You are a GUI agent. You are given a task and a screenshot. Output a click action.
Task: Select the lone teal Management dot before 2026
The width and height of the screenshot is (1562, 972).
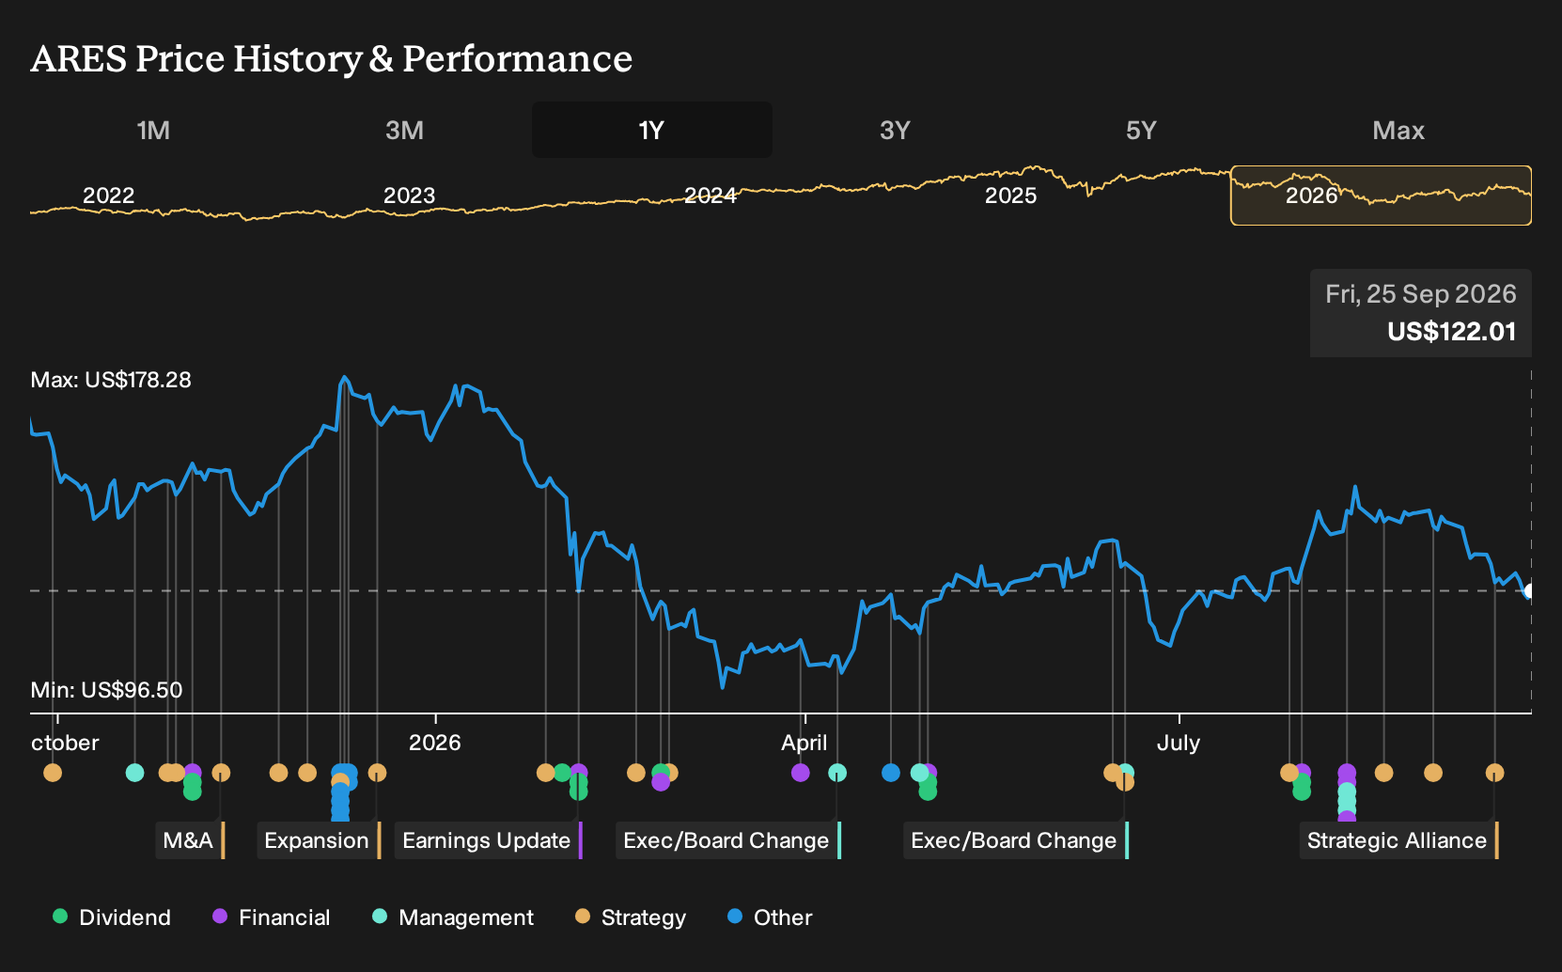pos(134,773)
